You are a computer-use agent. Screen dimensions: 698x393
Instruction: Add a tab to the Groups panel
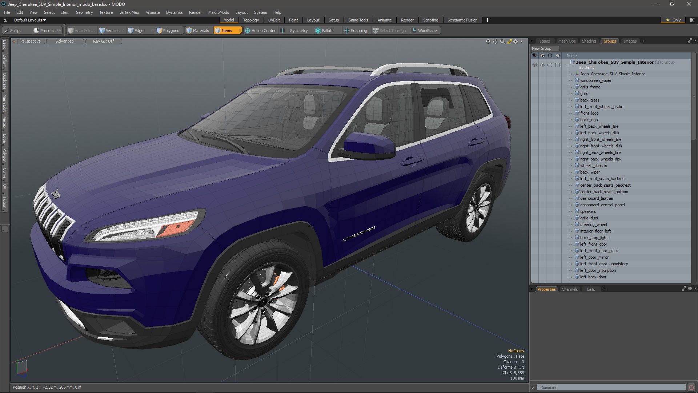point(643,41)
